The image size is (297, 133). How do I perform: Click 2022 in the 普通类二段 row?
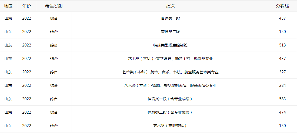coord(26,32)
